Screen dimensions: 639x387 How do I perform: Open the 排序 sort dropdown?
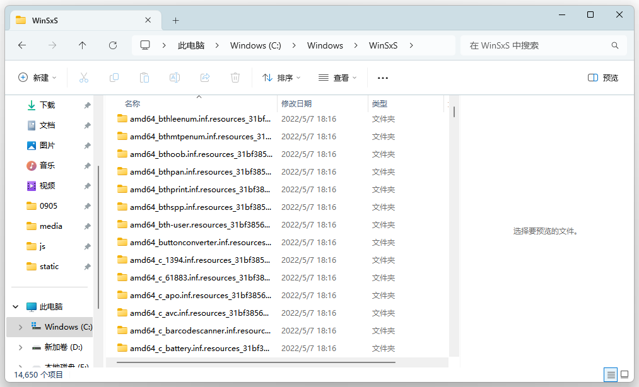[x=281, y=78]
